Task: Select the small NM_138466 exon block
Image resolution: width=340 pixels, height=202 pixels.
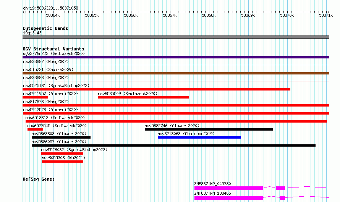Action: click(x=283, y=198)
